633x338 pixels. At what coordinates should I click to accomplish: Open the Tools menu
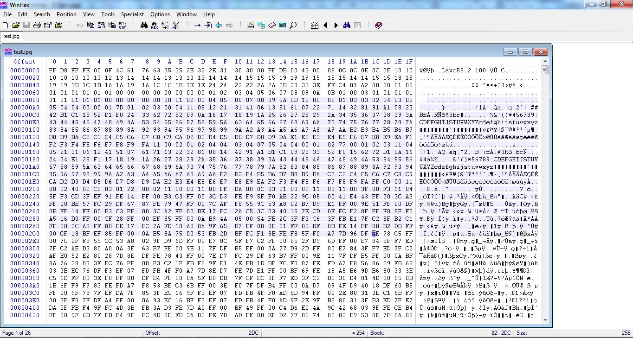pyautogui.click(x=108, y=14)
